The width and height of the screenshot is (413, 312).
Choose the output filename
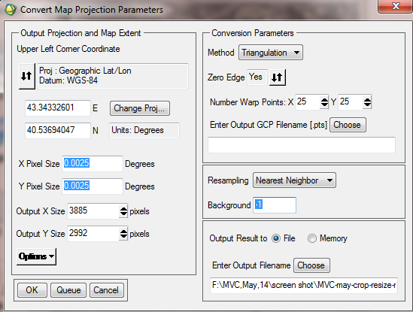(311, 265)
